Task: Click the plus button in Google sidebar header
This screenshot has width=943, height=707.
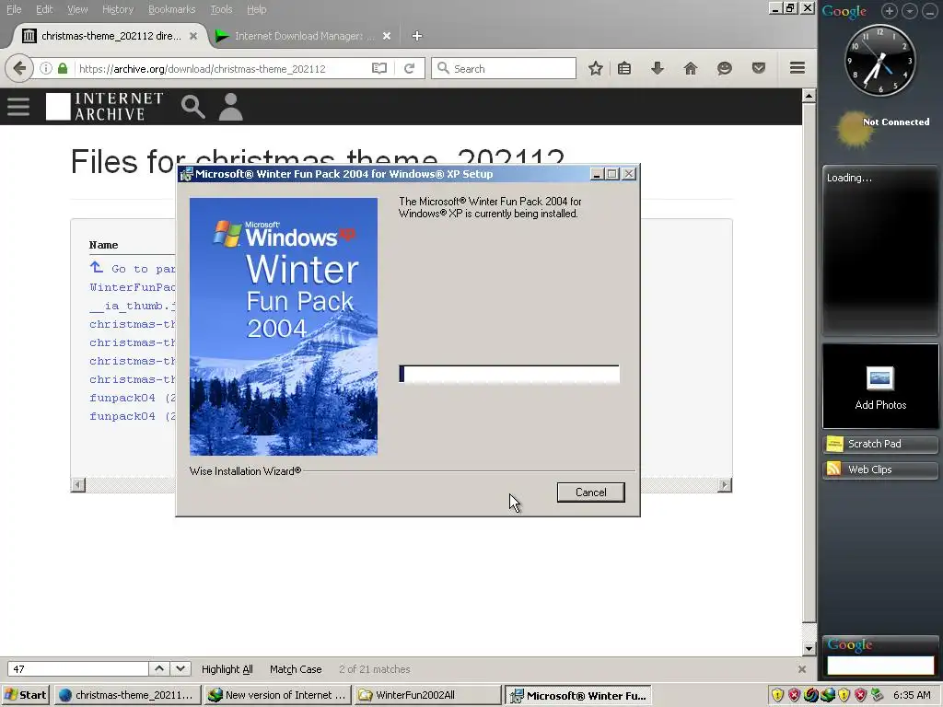Action: point(889,11)
